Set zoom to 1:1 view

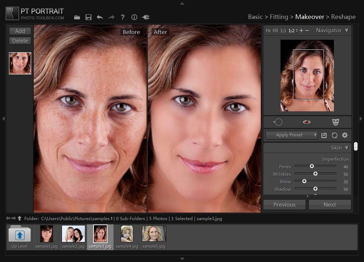[283, 31]
